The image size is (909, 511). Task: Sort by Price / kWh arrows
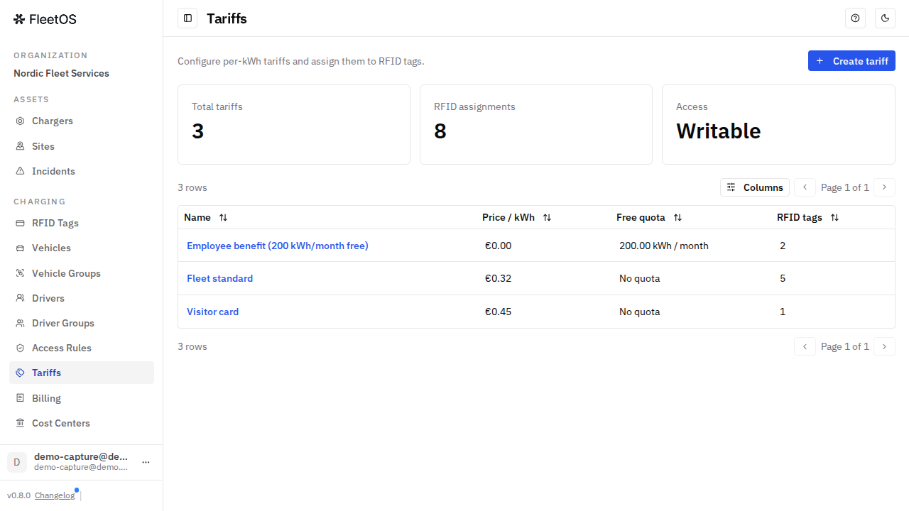[547, 218]
